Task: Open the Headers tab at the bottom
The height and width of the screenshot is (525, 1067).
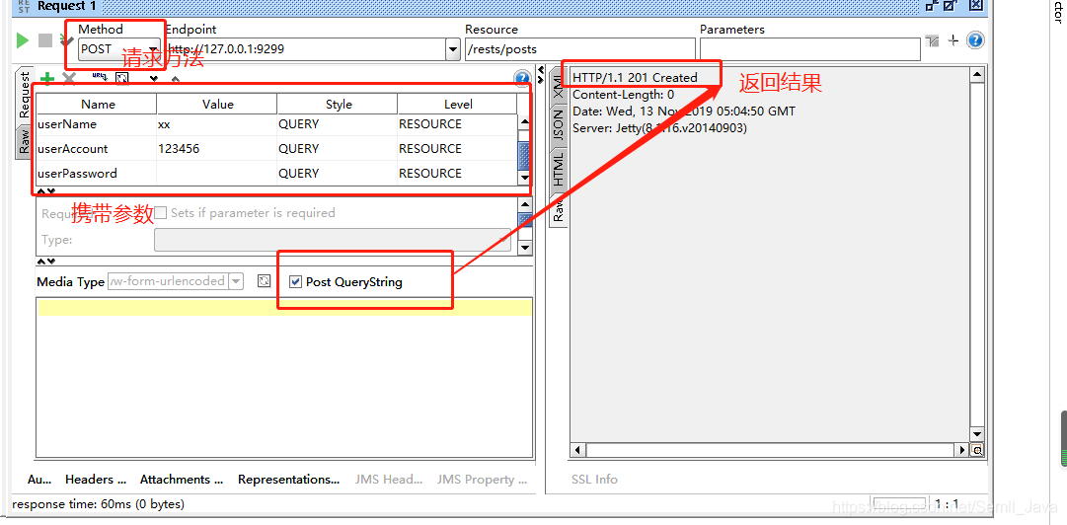Action: (x=96, y=480)
